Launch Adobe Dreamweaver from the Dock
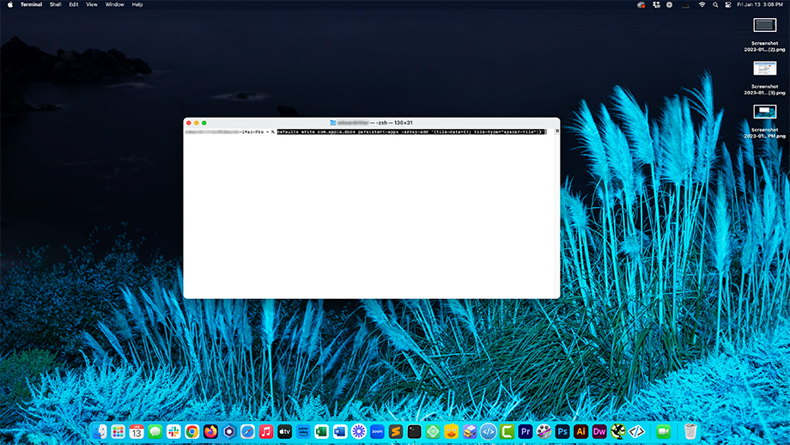 599,431
